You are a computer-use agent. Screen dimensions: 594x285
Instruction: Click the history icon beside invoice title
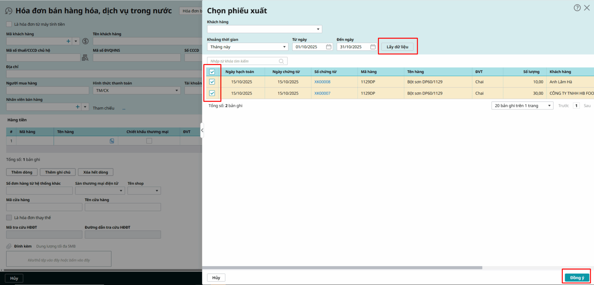pyautogui.click(x=9, y=11)
